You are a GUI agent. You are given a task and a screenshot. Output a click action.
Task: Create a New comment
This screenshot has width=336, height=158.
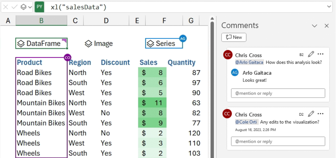[x=234, y=37]
